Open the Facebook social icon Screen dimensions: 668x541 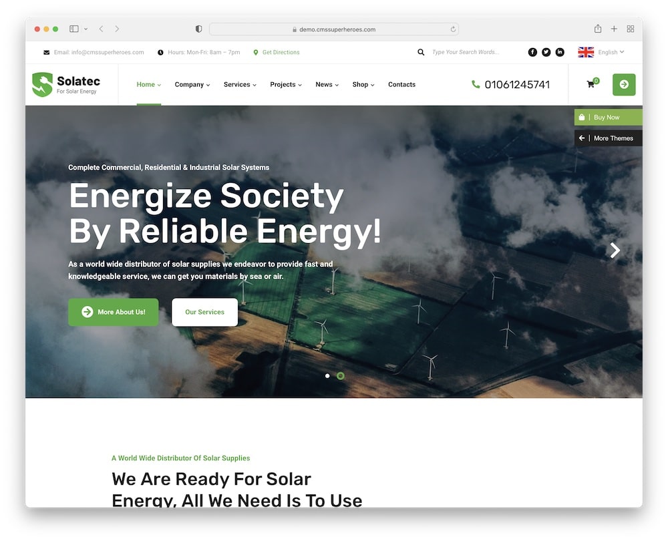pyautogui.click(x=532, y=52)
